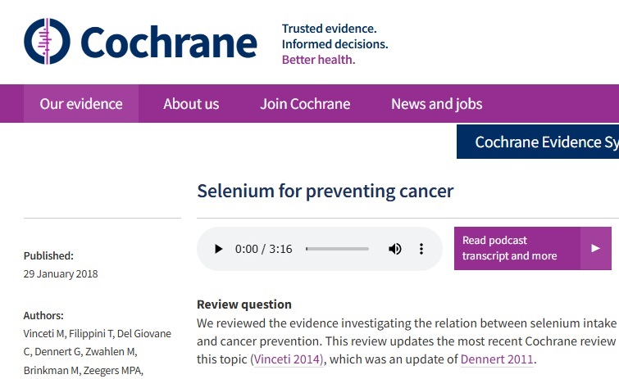Open the Dennert 2011 review link
619x379 pixels.
[x=497, y=359]
